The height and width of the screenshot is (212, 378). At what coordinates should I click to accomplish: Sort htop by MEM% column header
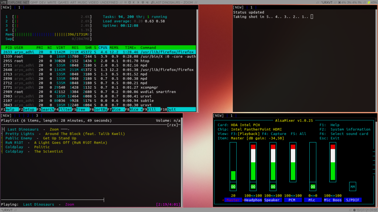[114, 47]
